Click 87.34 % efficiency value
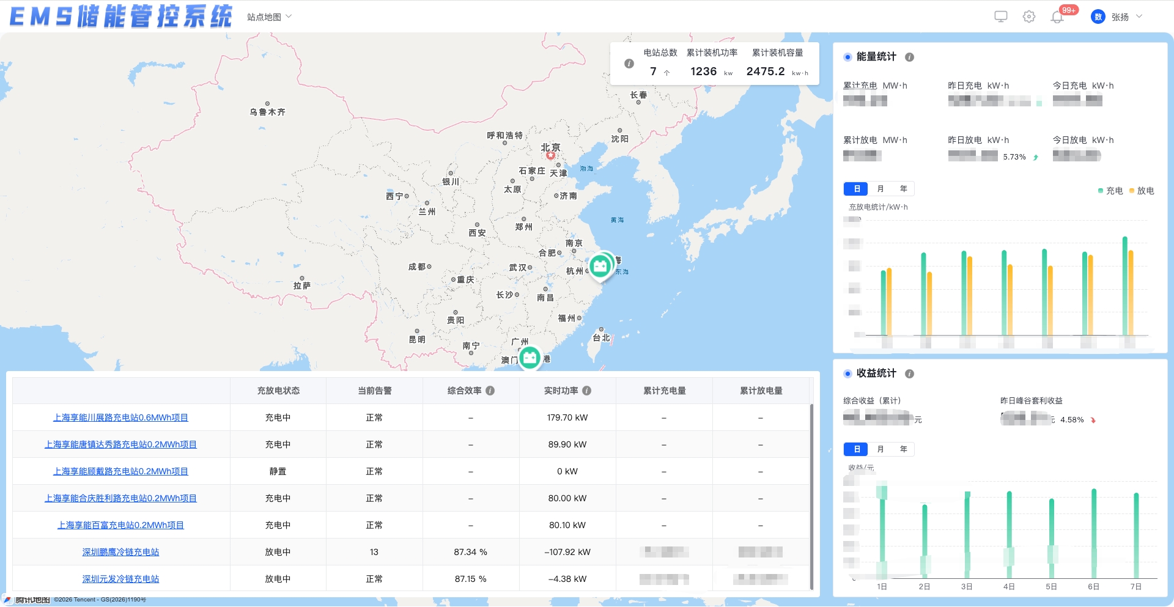This screenshot has height=607, width=1174. click(x=471, y=552)
